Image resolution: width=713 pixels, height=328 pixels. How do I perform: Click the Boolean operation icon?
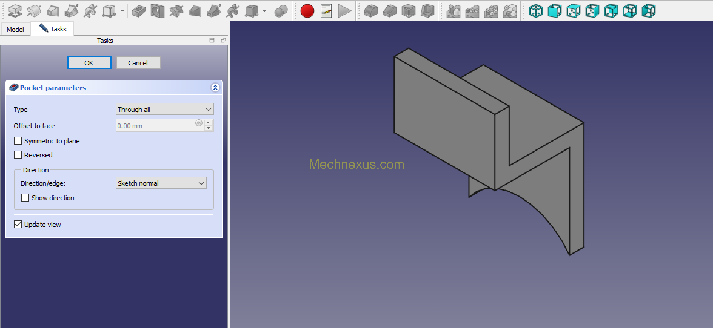281,10
